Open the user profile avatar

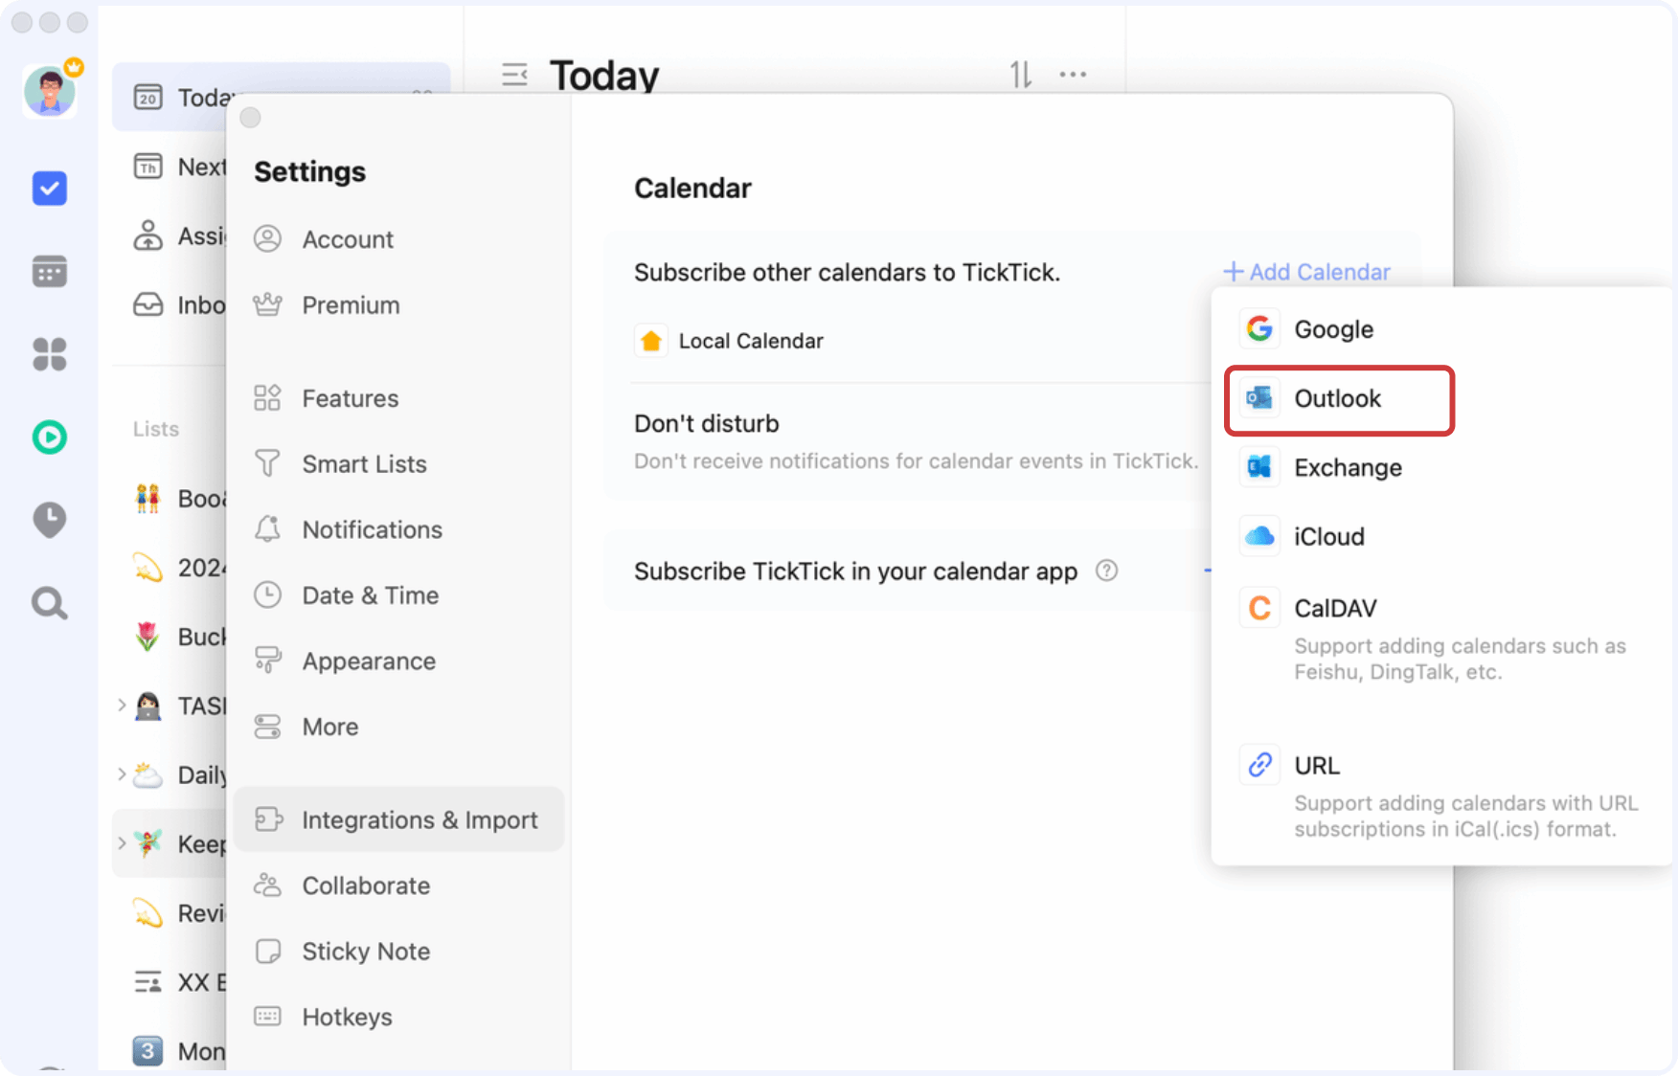coord(50,92)
